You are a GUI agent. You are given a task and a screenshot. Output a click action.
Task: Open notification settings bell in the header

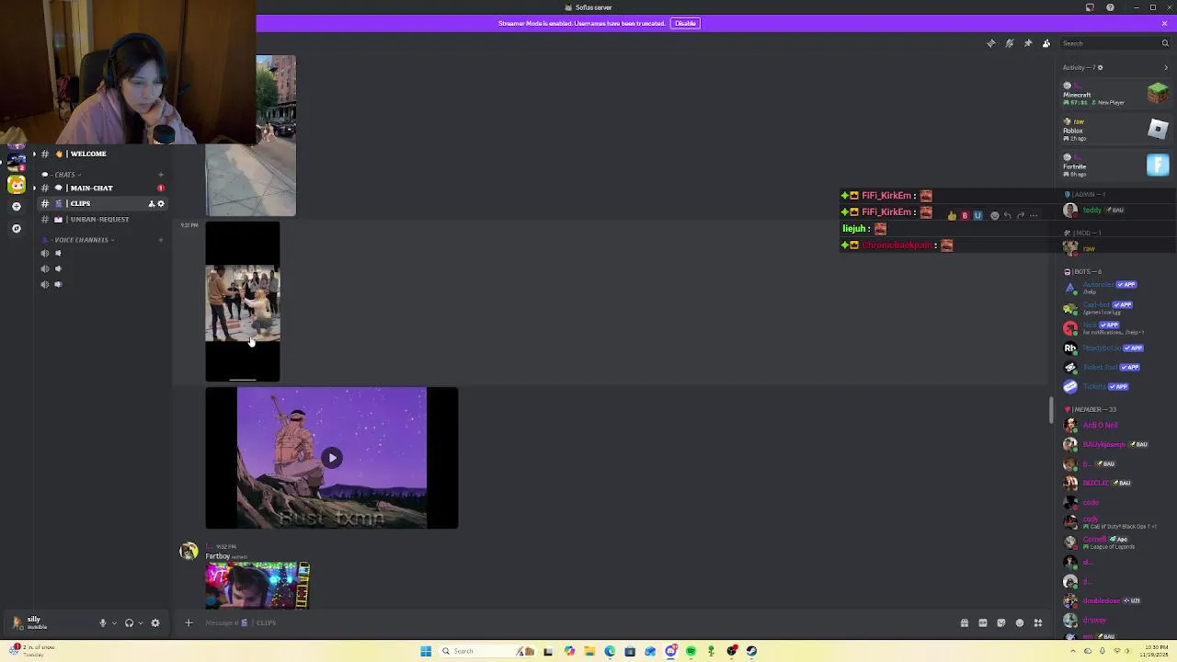(1010, 43)
